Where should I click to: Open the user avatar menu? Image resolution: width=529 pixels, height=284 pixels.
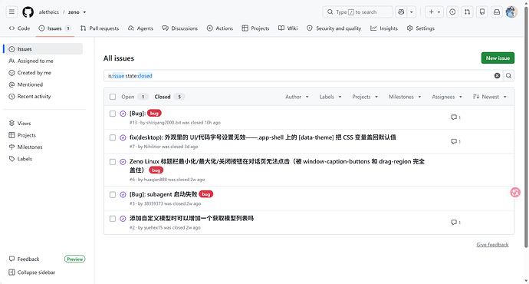pos(511,12)
